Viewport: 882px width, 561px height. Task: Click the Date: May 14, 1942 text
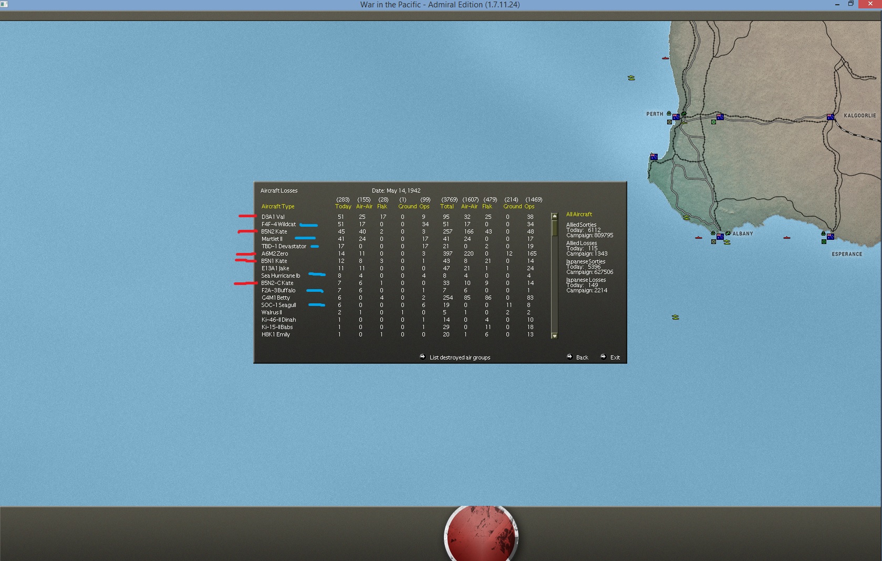coord(396,190)
